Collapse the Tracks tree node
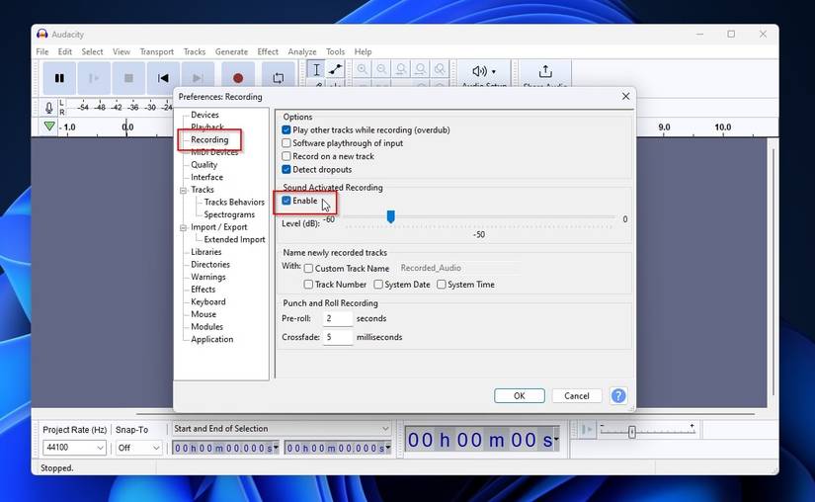The width and height of the screenshot is (815, 502). coord(184,190)
